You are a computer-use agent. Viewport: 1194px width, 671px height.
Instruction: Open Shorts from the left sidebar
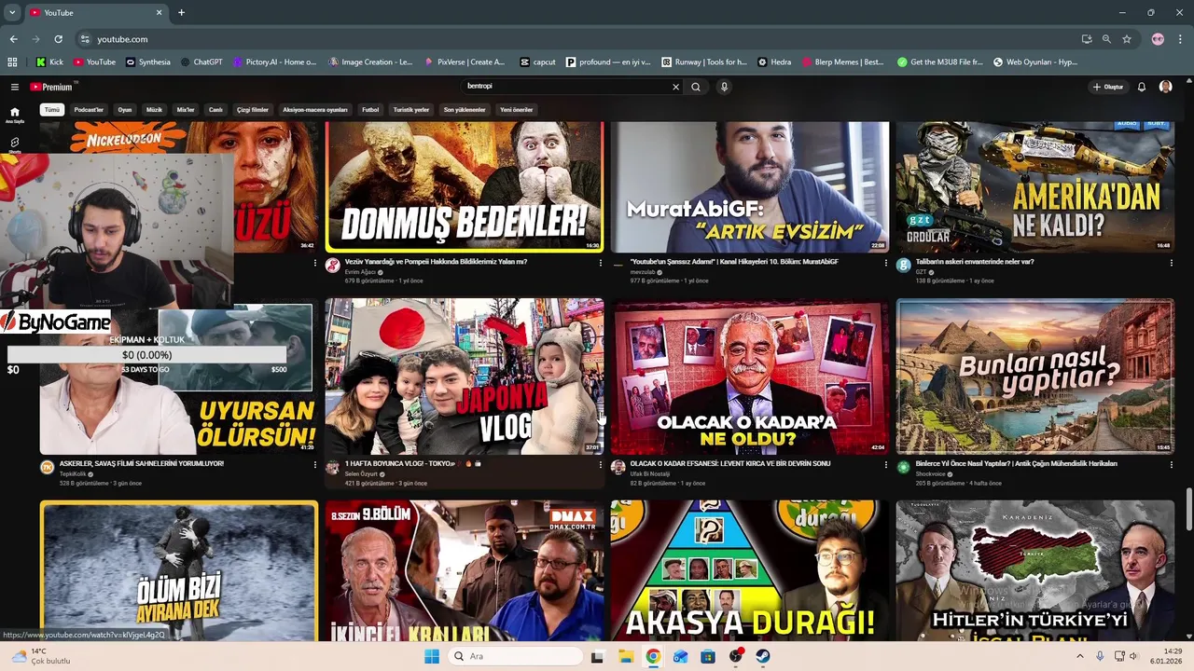pyautogui.click(x=15, y=144)
